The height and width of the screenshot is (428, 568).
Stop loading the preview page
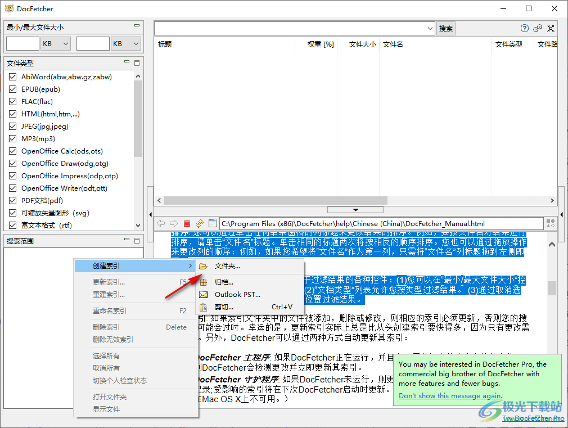point(187,224)
